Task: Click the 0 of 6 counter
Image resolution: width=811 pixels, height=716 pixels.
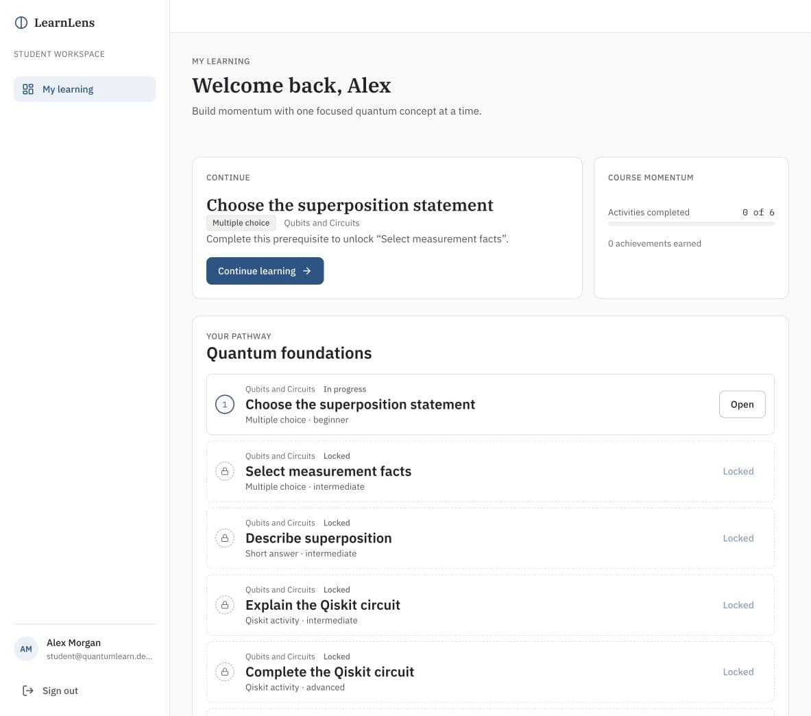Action: pyautogui.click(x=758, y=212)
